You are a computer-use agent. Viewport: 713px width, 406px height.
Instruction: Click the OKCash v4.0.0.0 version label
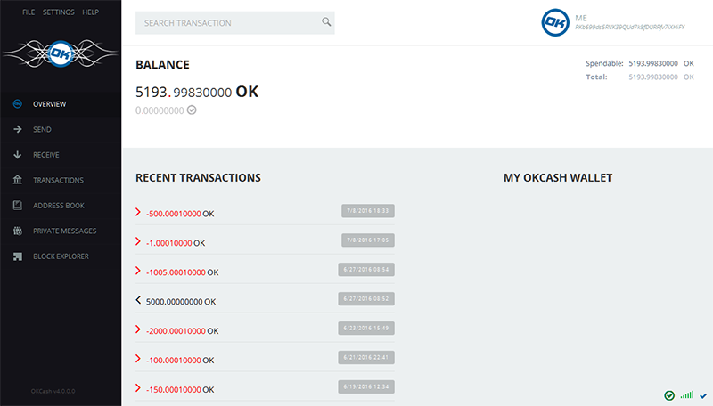tap(53, 391)
